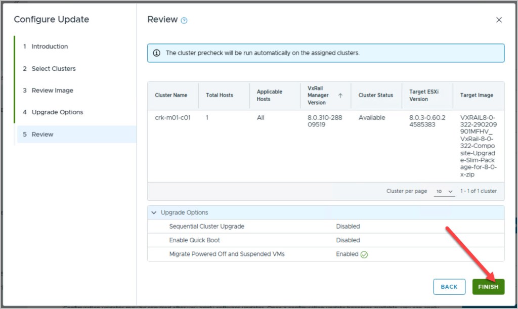
Task: Select the Review step in sidebar
Action: [x=42, y=135]
